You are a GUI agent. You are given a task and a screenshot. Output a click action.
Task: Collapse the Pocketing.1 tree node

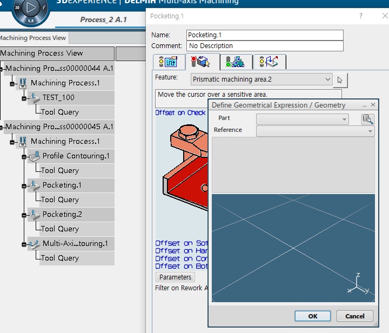pos(24,186)
